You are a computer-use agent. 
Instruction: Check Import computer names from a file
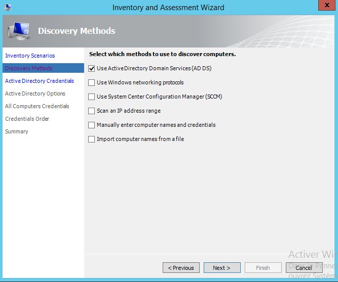coord(92,139)
